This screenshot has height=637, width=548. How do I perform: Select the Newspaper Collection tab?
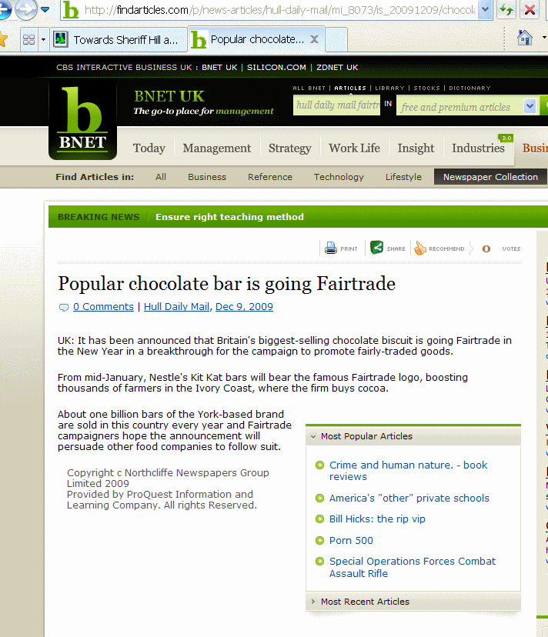[490, 177]
